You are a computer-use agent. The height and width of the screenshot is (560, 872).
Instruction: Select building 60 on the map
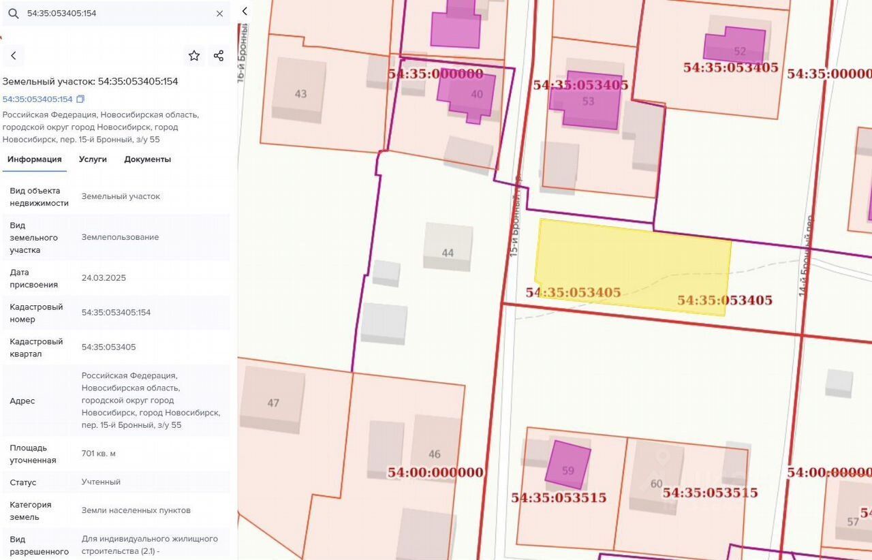pos(656,479)
